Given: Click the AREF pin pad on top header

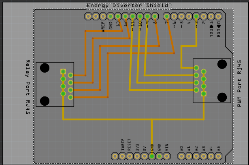Looking at the screenshot, I should point(103,16).
